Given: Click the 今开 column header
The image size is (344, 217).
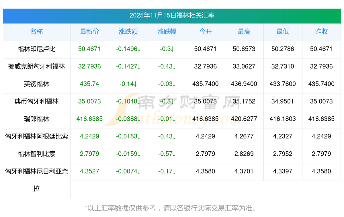Looking at the screenshot, I should point(206,32).
